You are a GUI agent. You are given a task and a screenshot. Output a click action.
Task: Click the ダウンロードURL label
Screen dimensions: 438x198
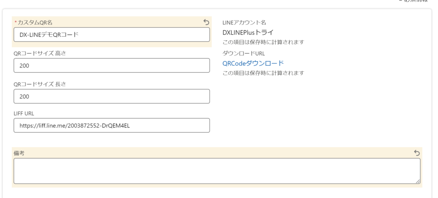pyautogui.click(x=243, y=53)
